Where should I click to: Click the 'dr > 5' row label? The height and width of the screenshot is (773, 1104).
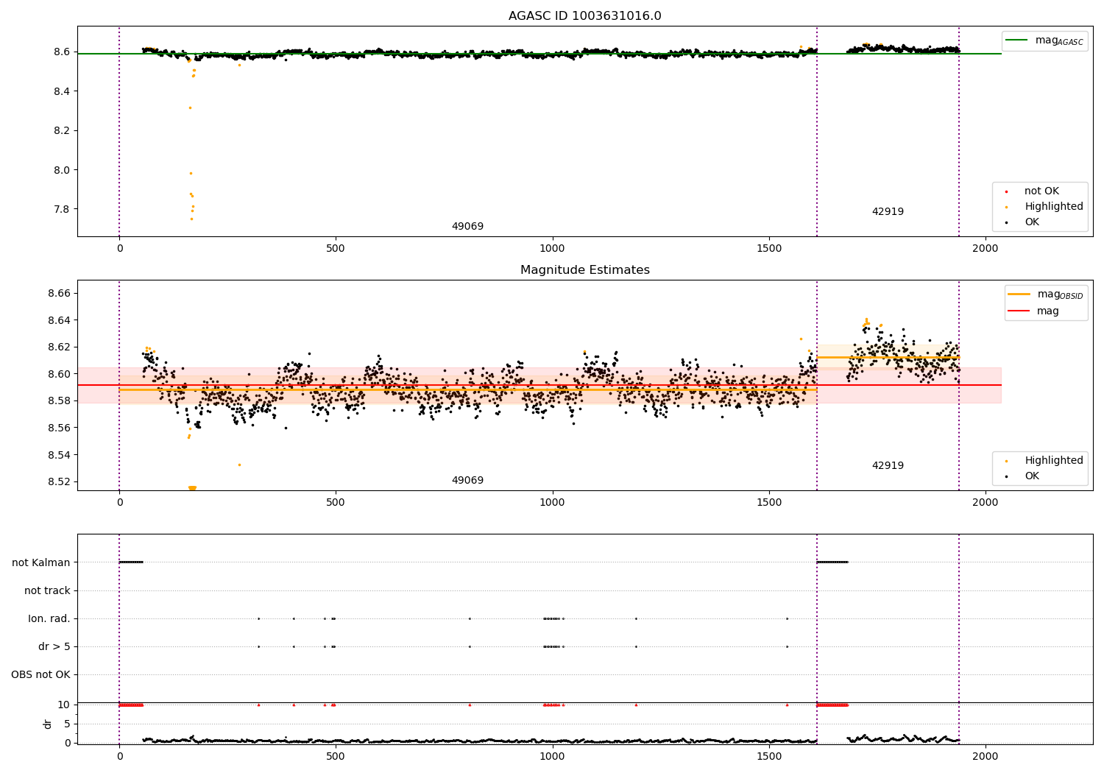54,647
